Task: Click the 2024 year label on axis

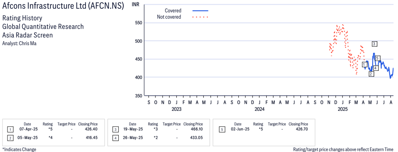Action: pyautogui.click(x=259, y=110)
